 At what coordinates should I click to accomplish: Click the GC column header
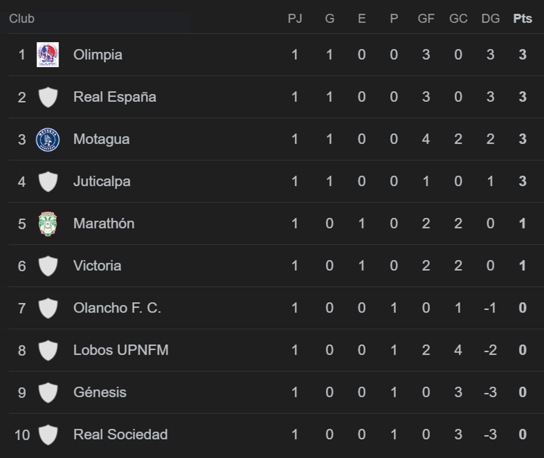click(458, 19)
